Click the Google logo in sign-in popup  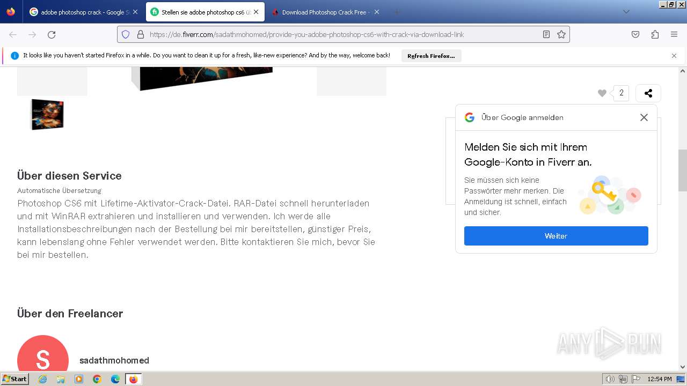tap(470, 117)
